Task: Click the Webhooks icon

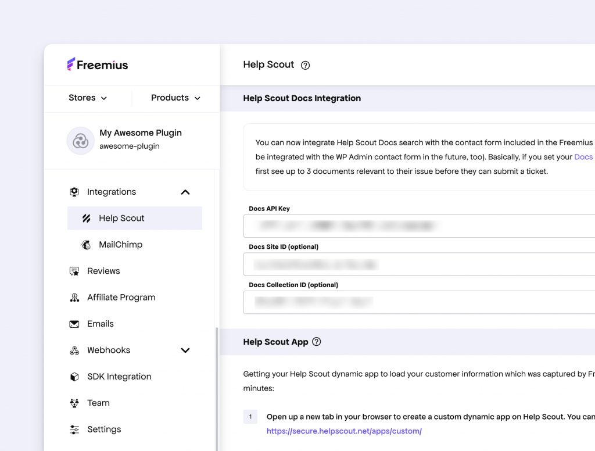Action: (74, 350)
